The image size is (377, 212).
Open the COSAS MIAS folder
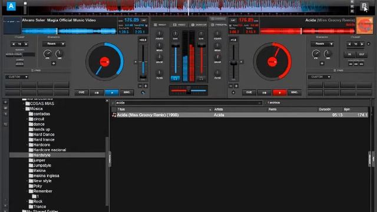[x=39, y=104]
